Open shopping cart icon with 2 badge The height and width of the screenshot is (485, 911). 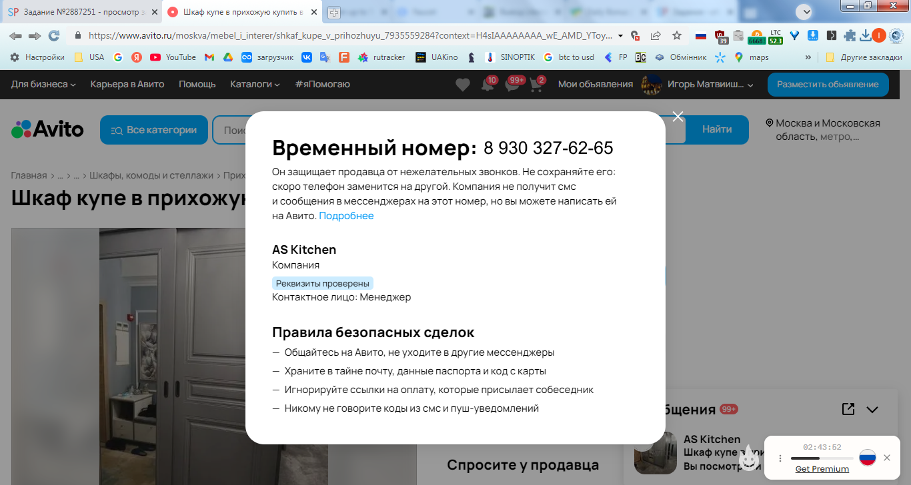[x=536, y=85]
